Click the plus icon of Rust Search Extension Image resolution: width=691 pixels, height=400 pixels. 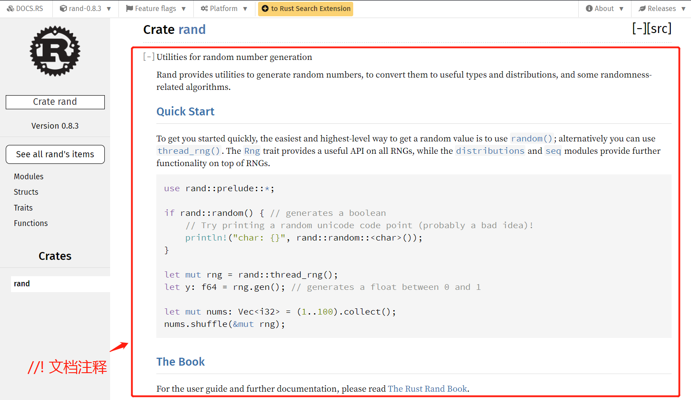(265, 8)
